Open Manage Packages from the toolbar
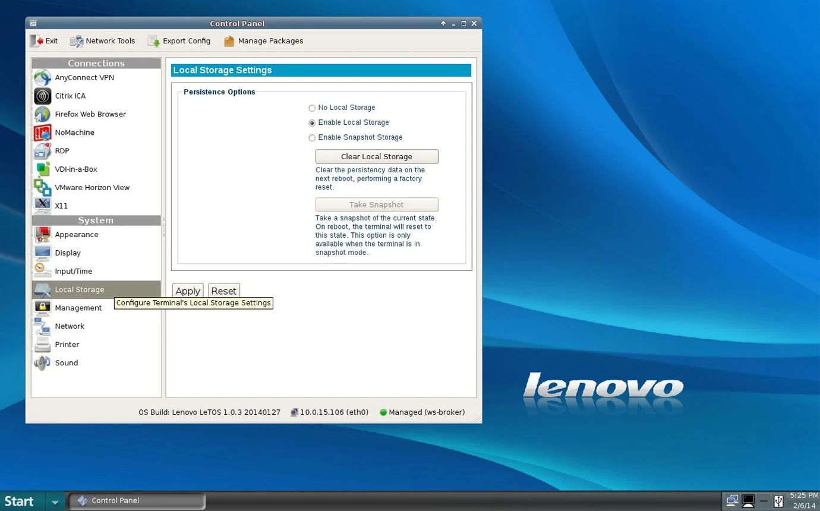Image resolution: width=820 pixels, height=511 pixels. click(x=263, y=40)
